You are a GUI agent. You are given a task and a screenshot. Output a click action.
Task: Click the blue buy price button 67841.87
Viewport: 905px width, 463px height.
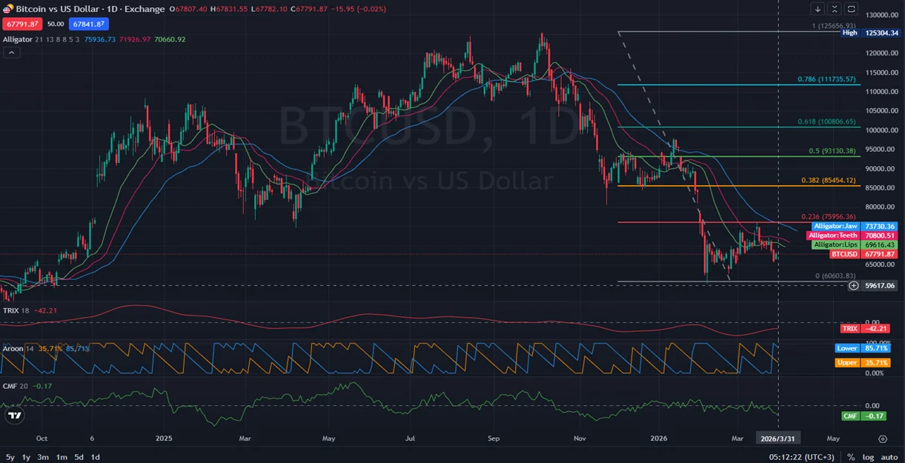(88, 24)
